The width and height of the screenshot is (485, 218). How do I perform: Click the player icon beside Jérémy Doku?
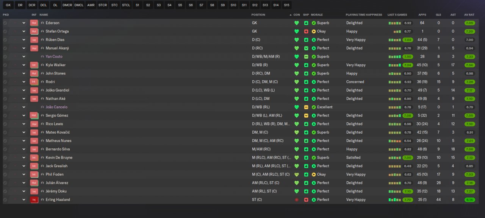tap(42, 191)
